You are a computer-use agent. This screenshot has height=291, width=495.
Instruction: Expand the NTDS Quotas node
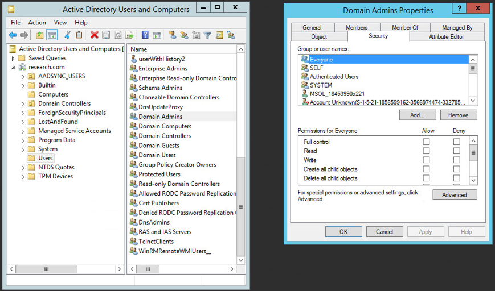click(23, 168)
